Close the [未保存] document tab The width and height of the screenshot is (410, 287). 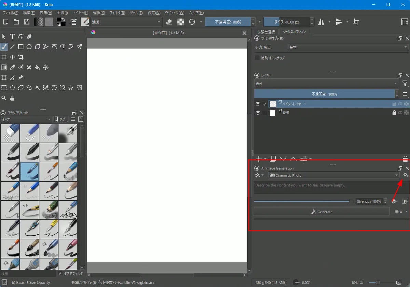244,33
